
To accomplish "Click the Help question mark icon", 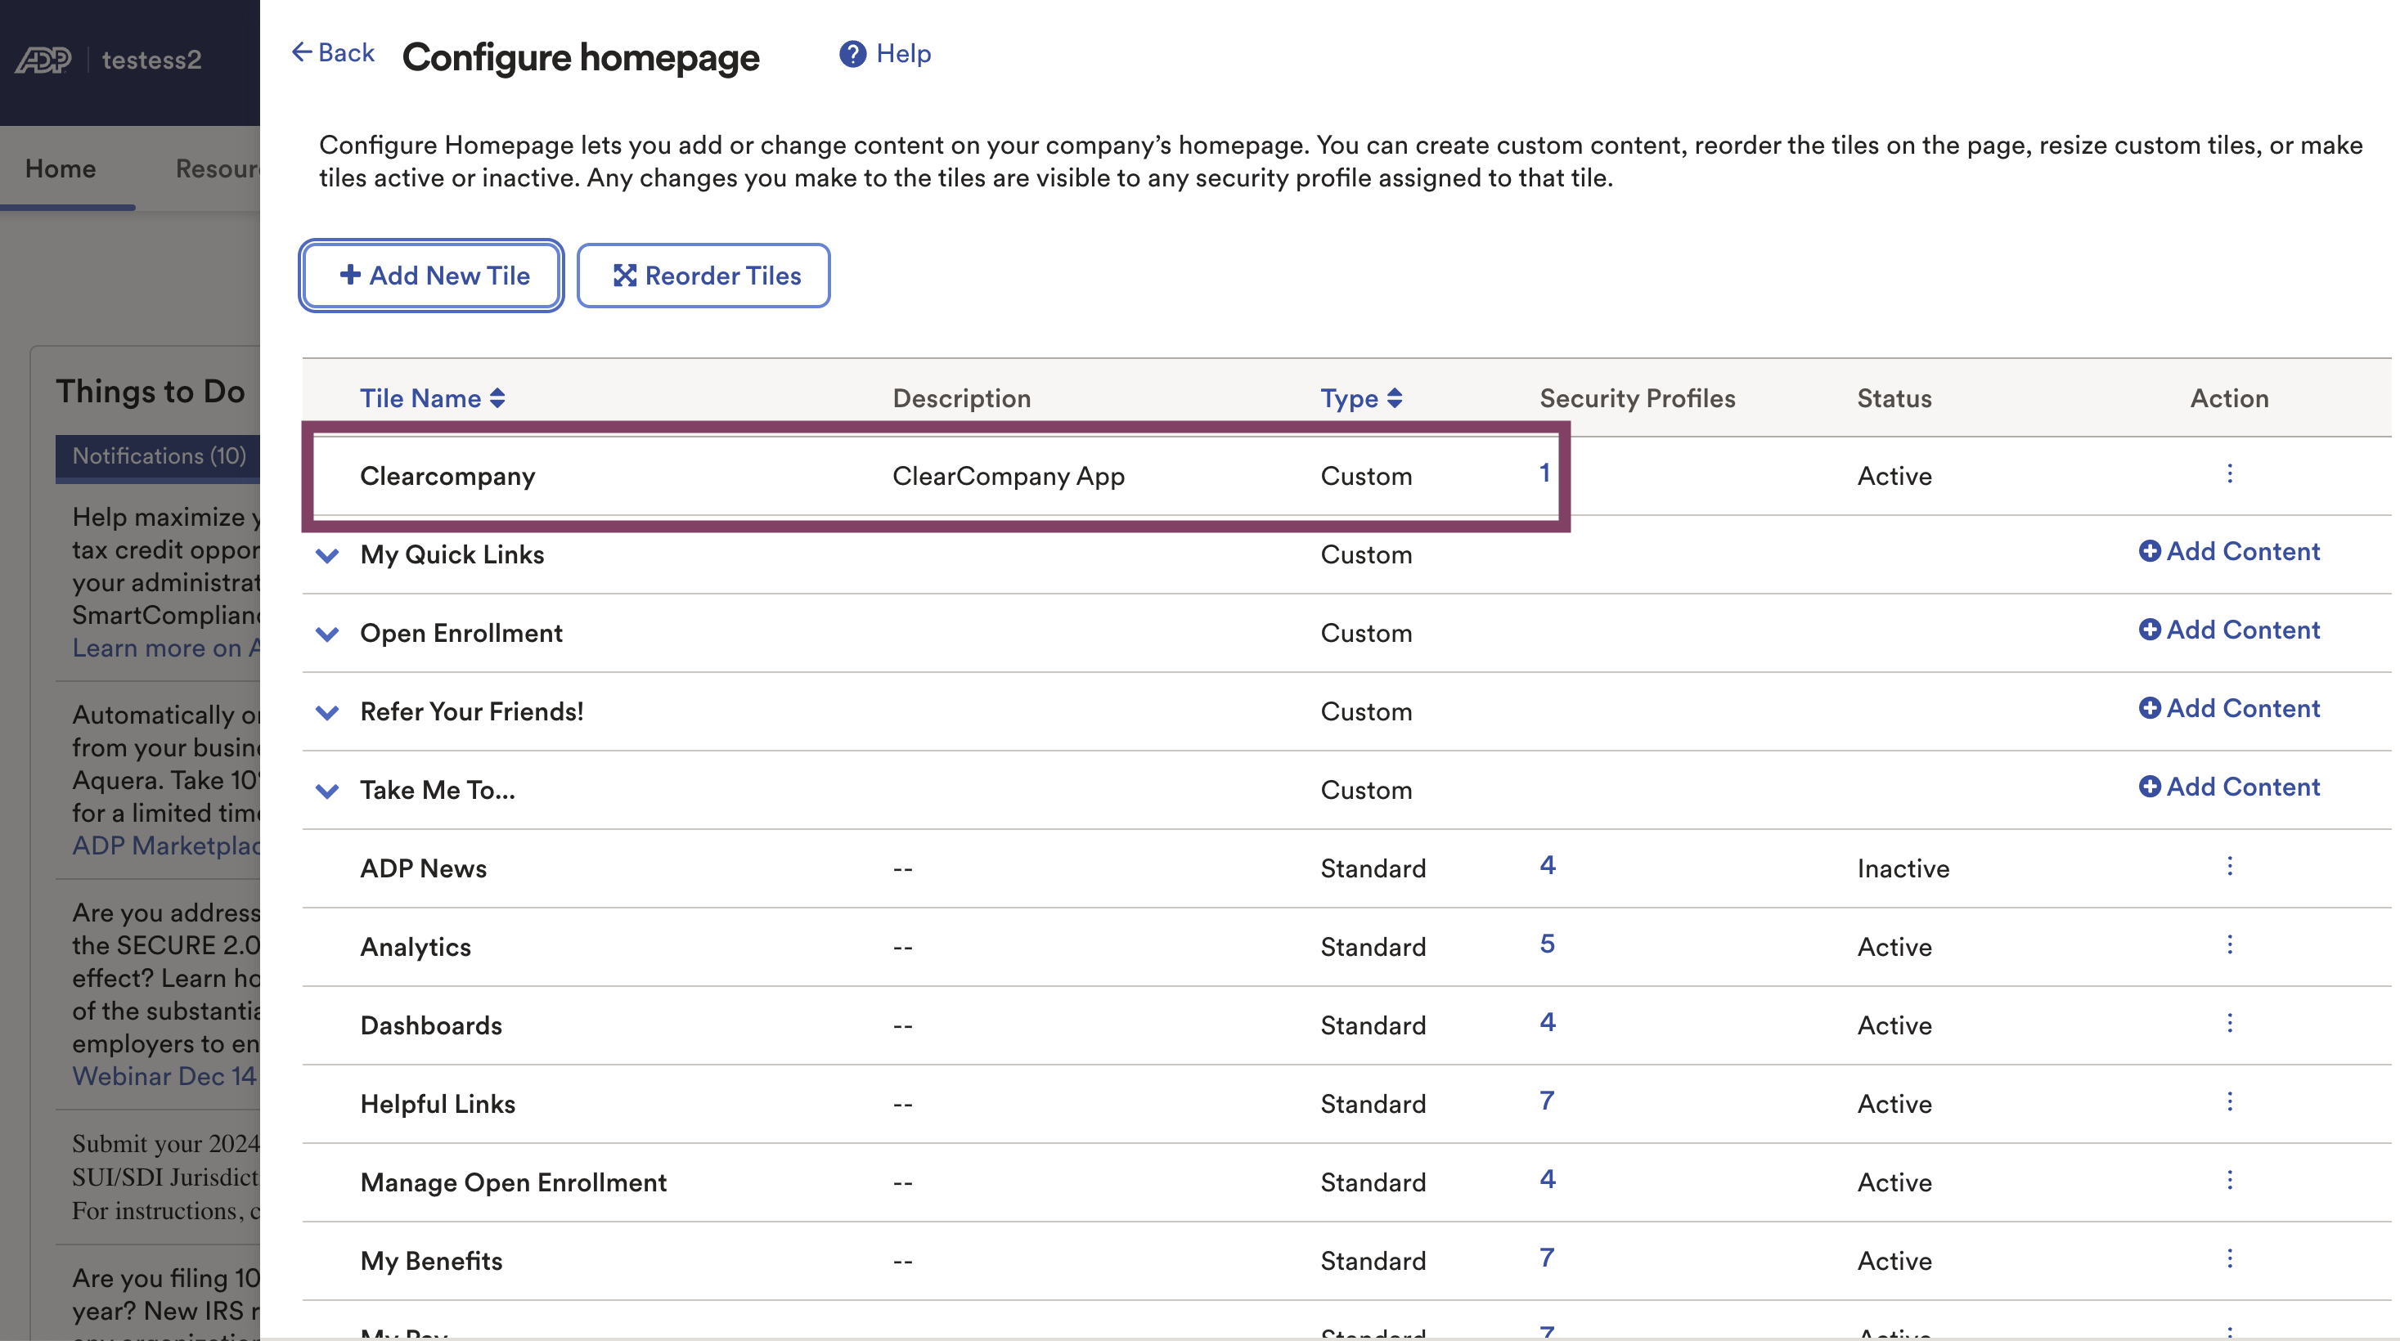I will (852, 54).
